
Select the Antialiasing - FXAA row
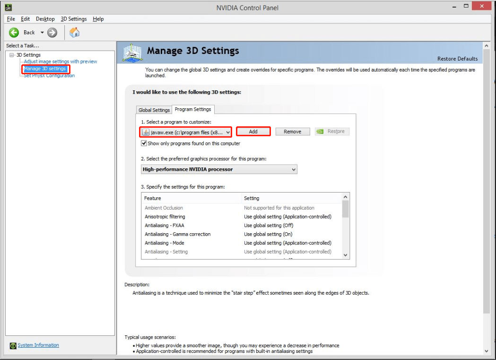coord(242,226)
